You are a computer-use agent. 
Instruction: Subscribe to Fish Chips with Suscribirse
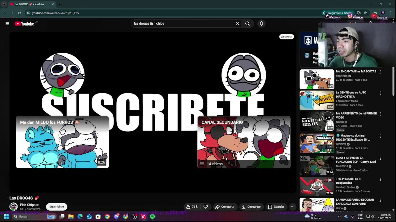(x=57, y=207)
